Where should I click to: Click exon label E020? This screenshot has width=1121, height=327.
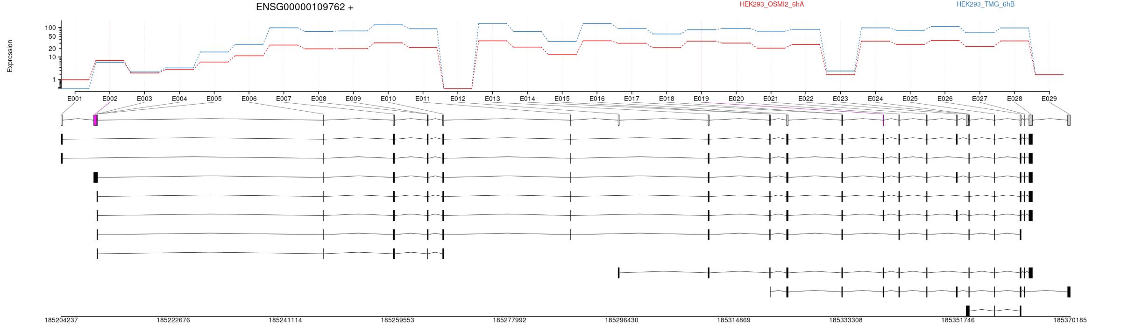pyautogui.click(x=736, y=99)
